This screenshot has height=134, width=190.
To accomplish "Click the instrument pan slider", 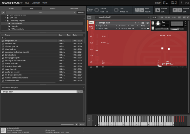I will pyautogui.click(x=162, y=29).
